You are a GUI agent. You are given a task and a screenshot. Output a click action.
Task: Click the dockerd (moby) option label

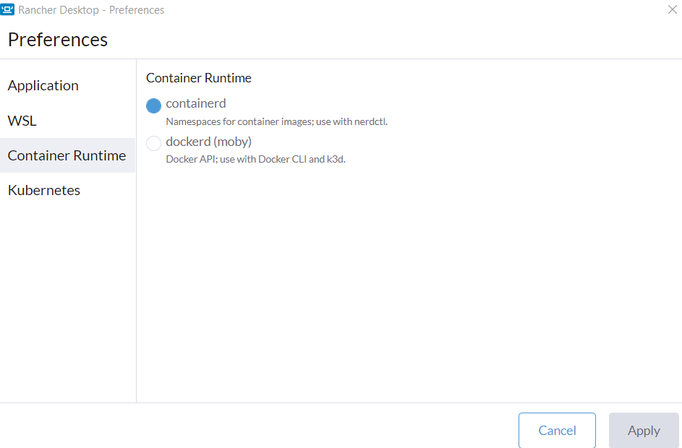(x=209, y=142)
